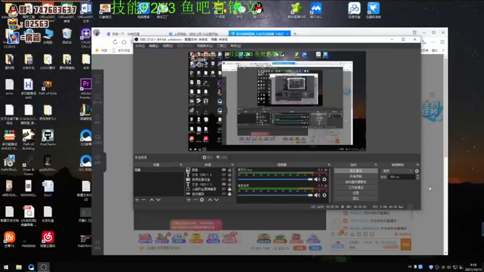
Task: Open OBS 工具(T) menu
Action: tap(221, 46)
